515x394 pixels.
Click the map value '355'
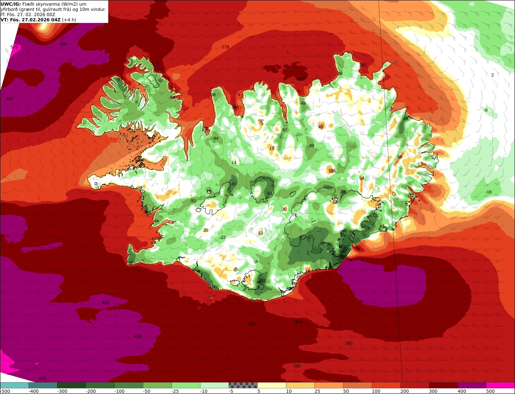click(x=252, y=324)
